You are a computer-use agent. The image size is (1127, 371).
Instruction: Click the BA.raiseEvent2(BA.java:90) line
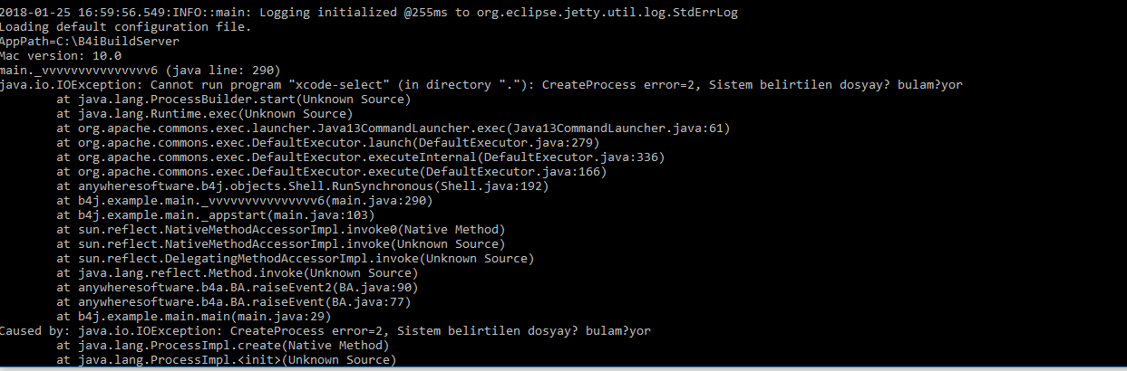tap(238, 287)
